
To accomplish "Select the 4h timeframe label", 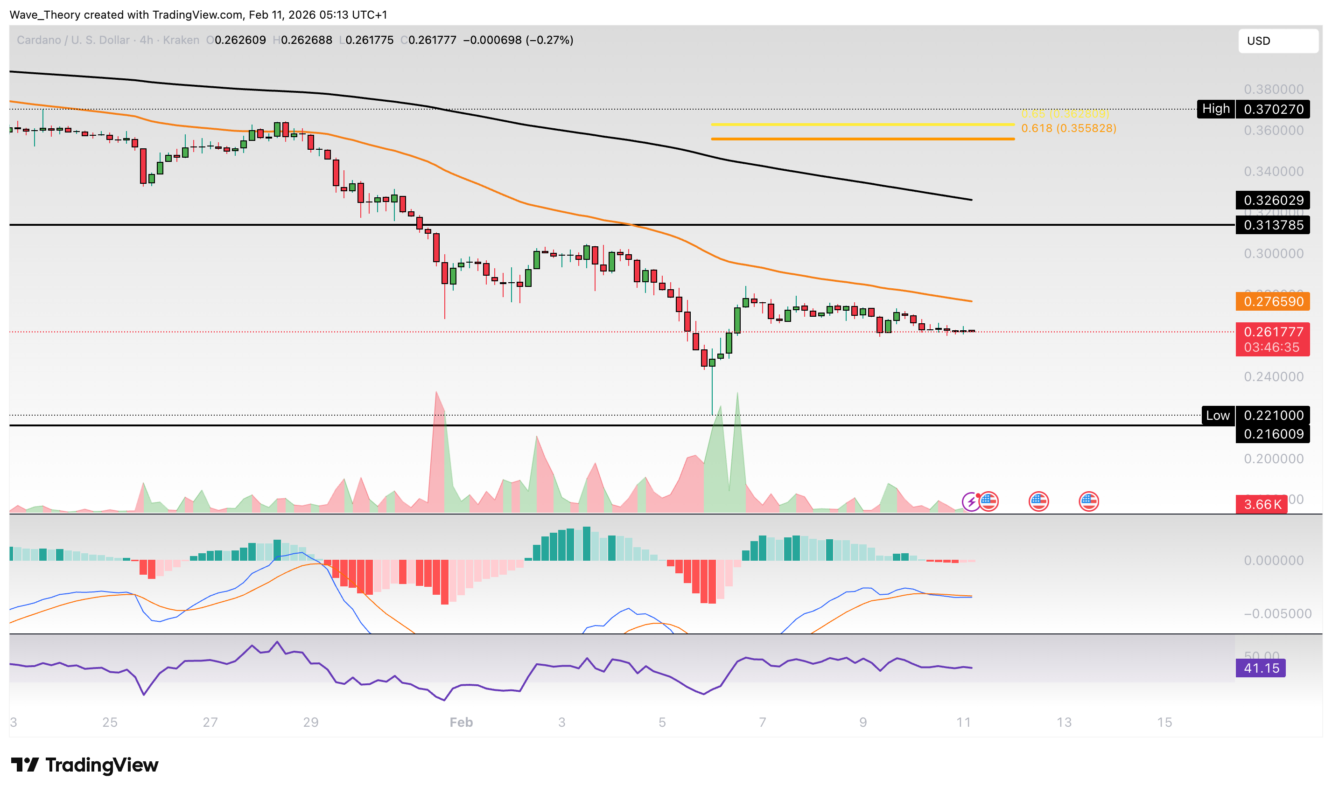I will (145, 40).
